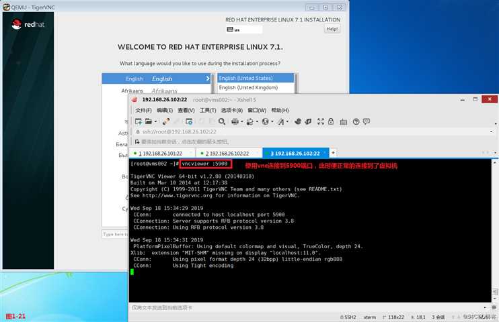This screenshot has height=322, width=499.
Task: Click the toolbar overflow arrow at right edge
Action: tap(496, 124)
